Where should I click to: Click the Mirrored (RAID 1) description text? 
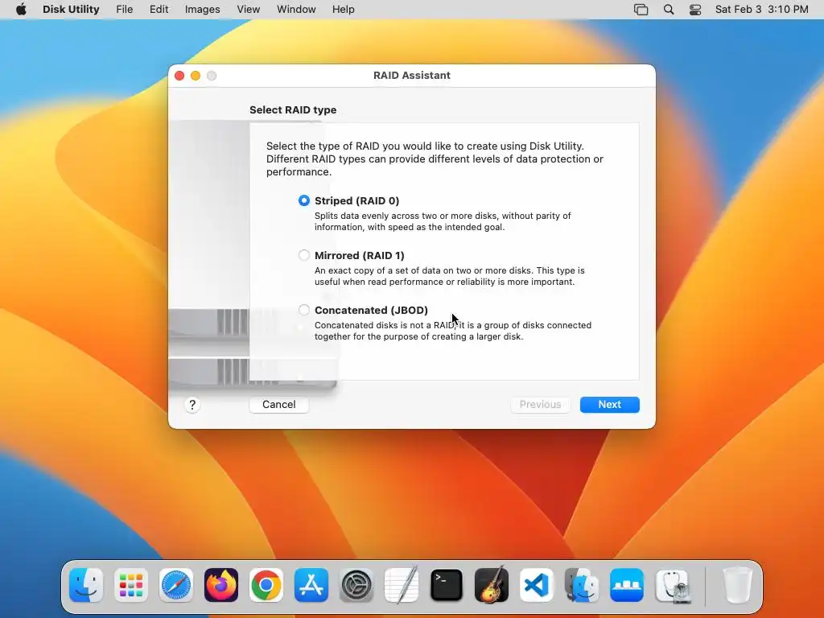tap(449, 276)
